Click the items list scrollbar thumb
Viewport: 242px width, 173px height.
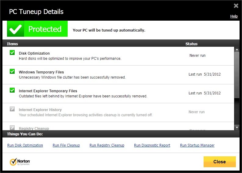point(237,75)
